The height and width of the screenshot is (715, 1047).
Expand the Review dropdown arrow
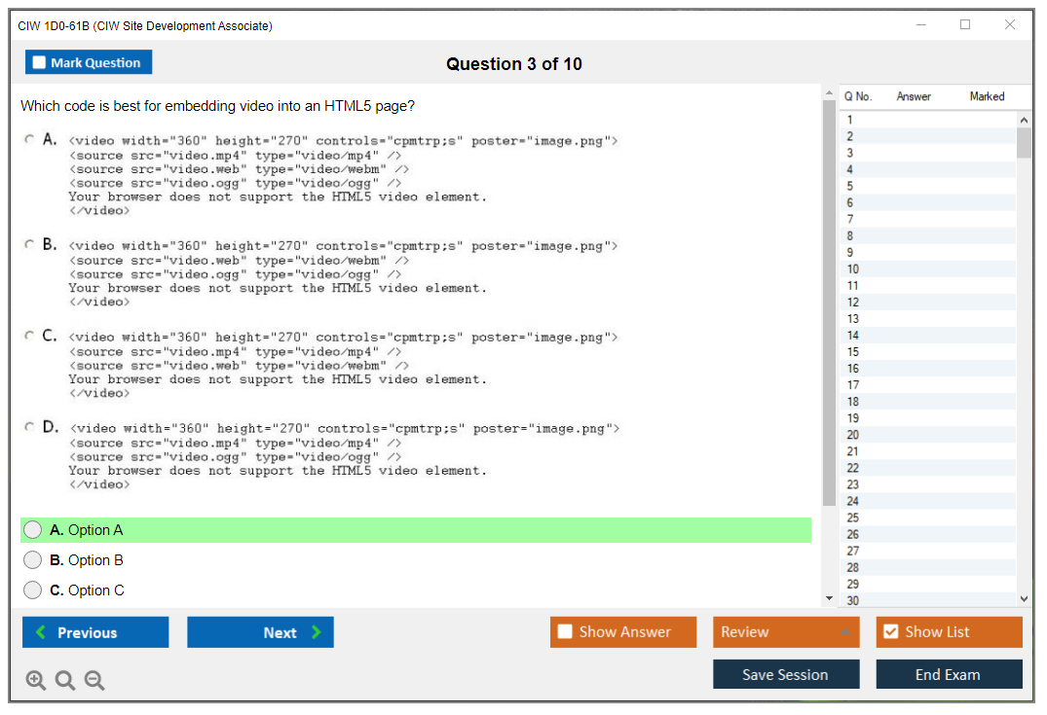click(x=844, y=632)
